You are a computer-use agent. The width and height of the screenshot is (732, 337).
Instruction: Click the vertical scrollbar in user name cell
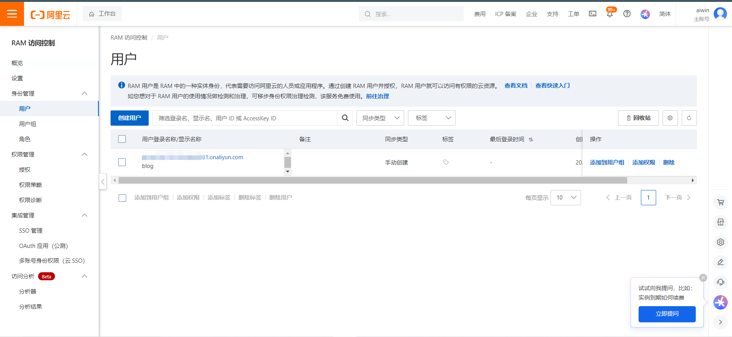pos(287,162)
